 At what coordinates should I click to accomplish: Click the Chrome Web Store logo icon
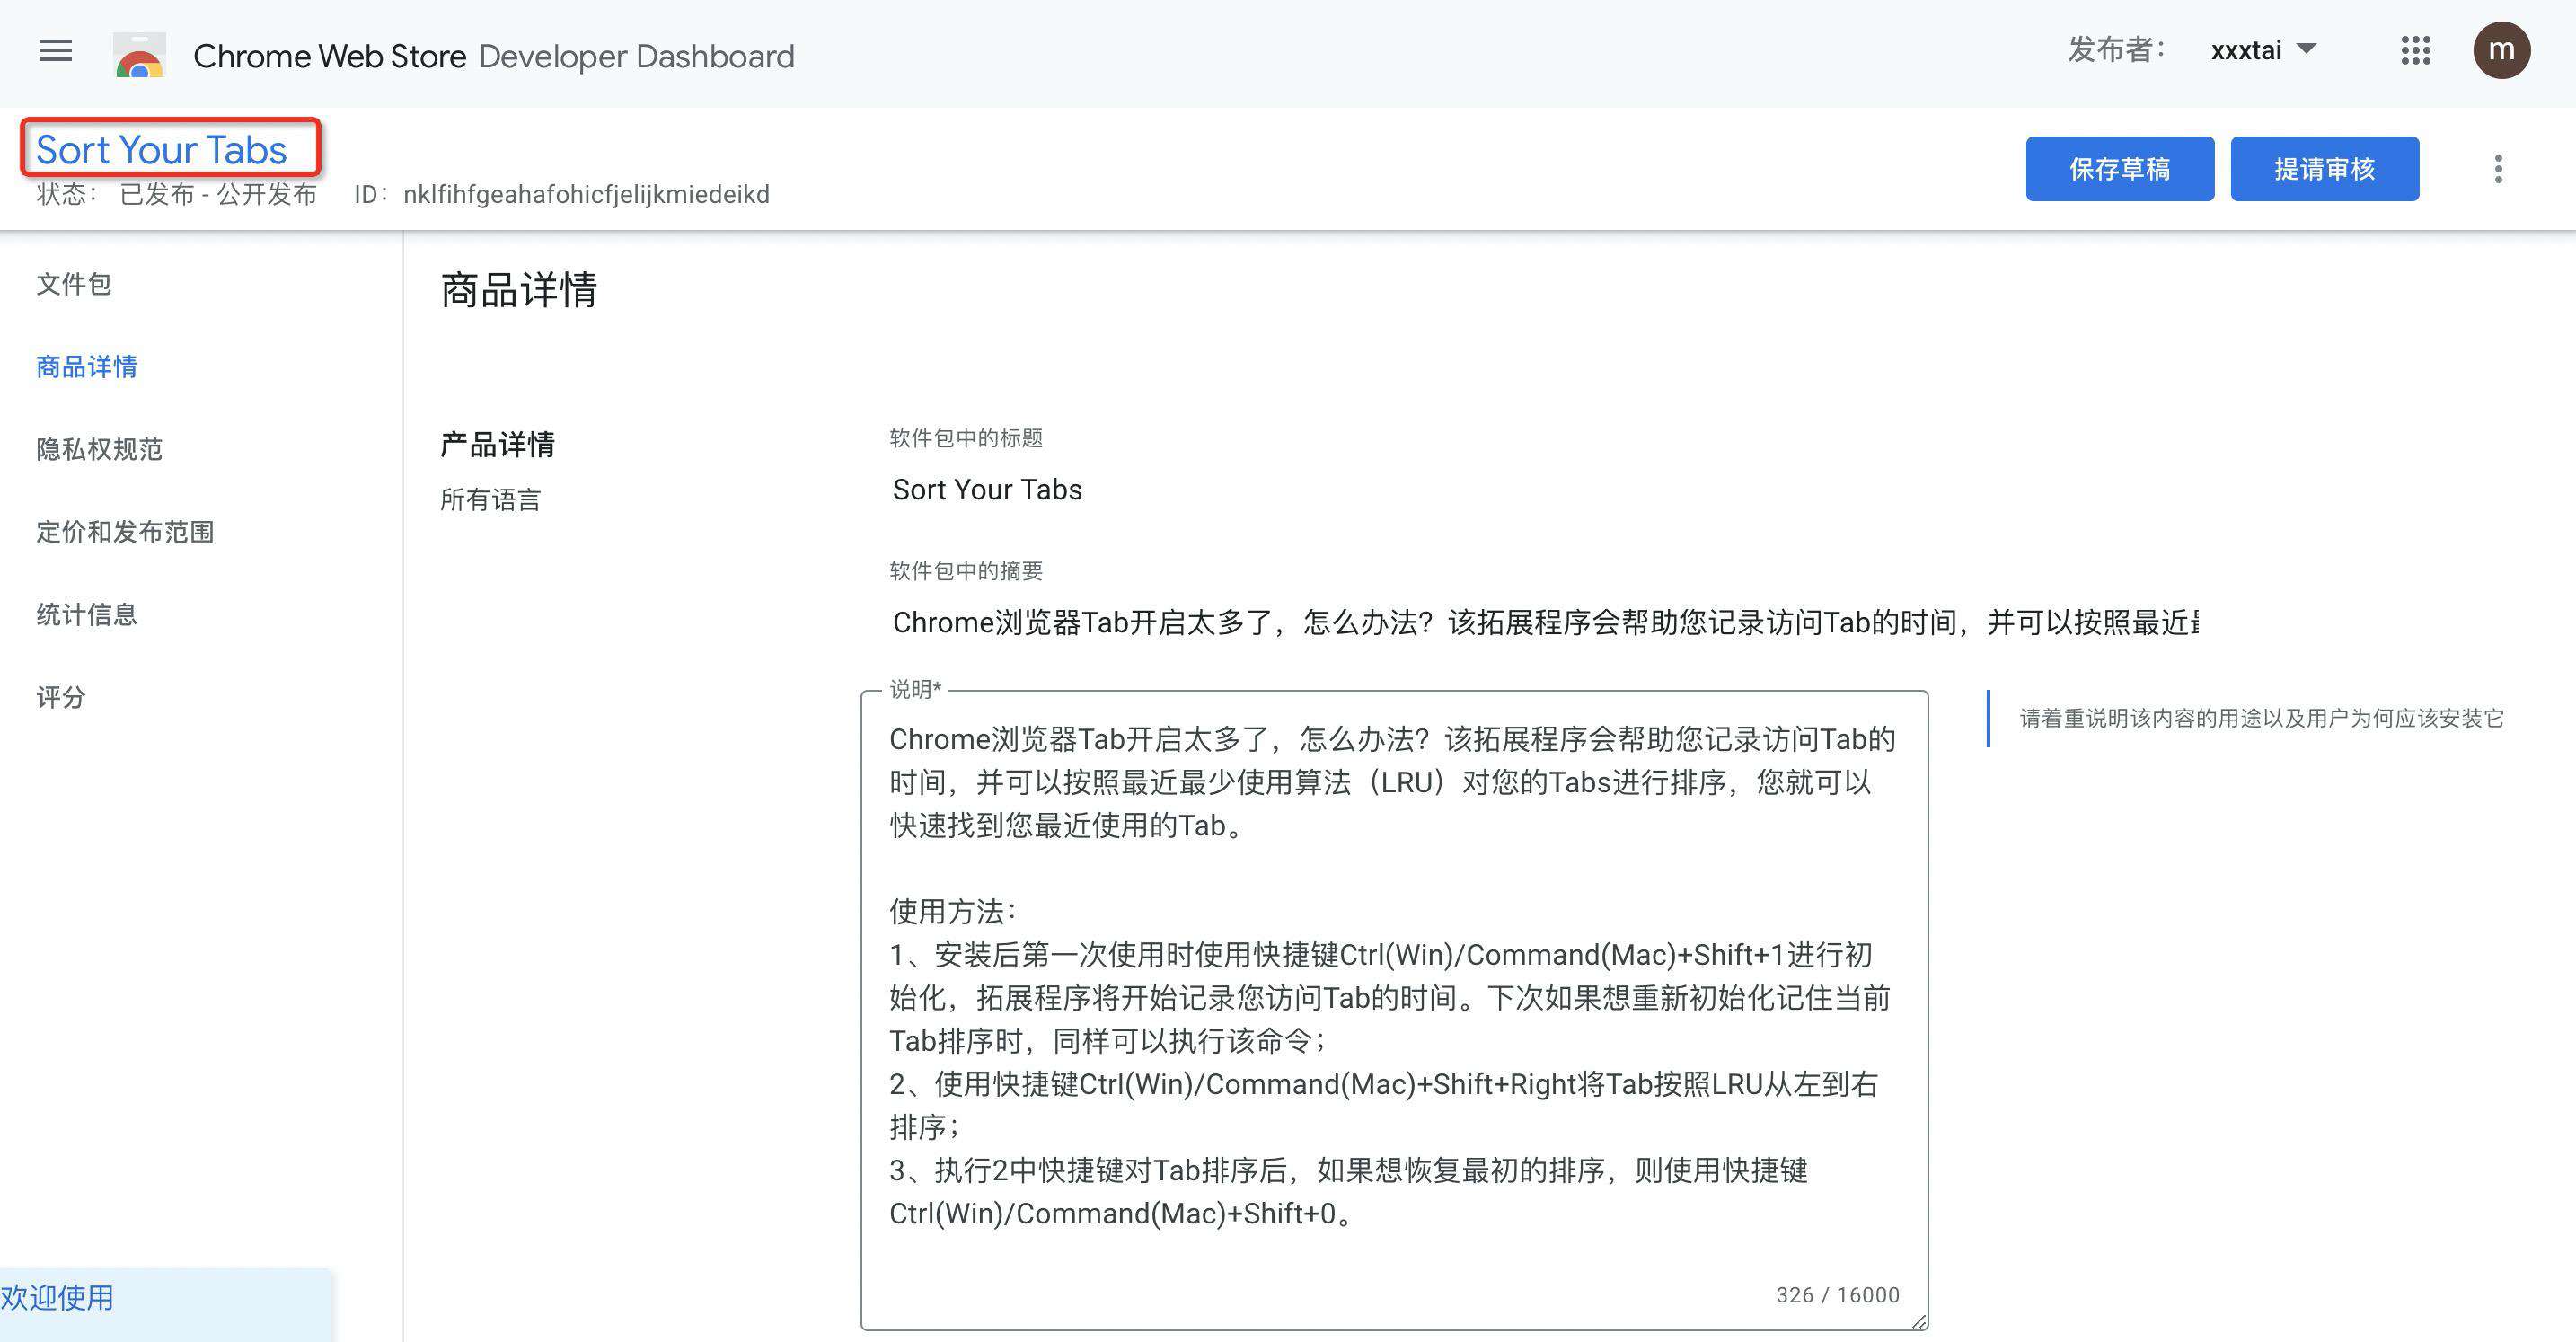[139, 55]
